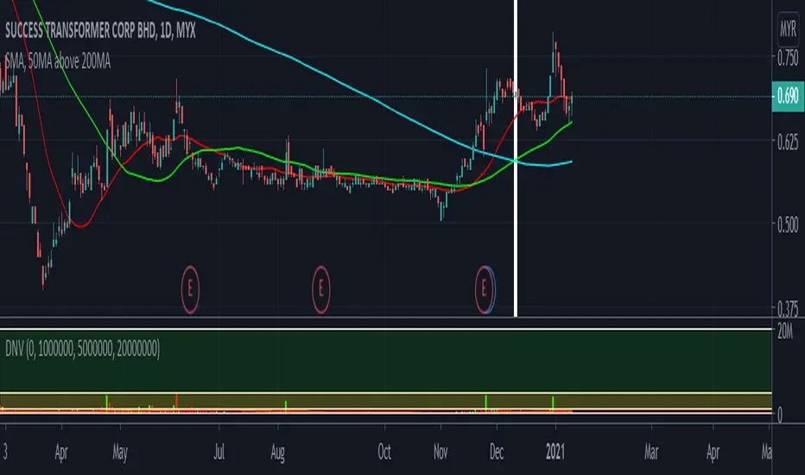
Task: Click the Success Transformer Corp BHD title
Action: (x=100, y=31)
